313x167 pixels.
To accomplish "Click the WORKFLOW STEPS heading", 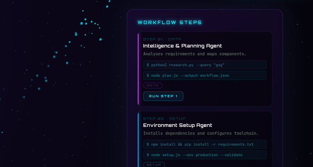I will [x=170, y=22].
